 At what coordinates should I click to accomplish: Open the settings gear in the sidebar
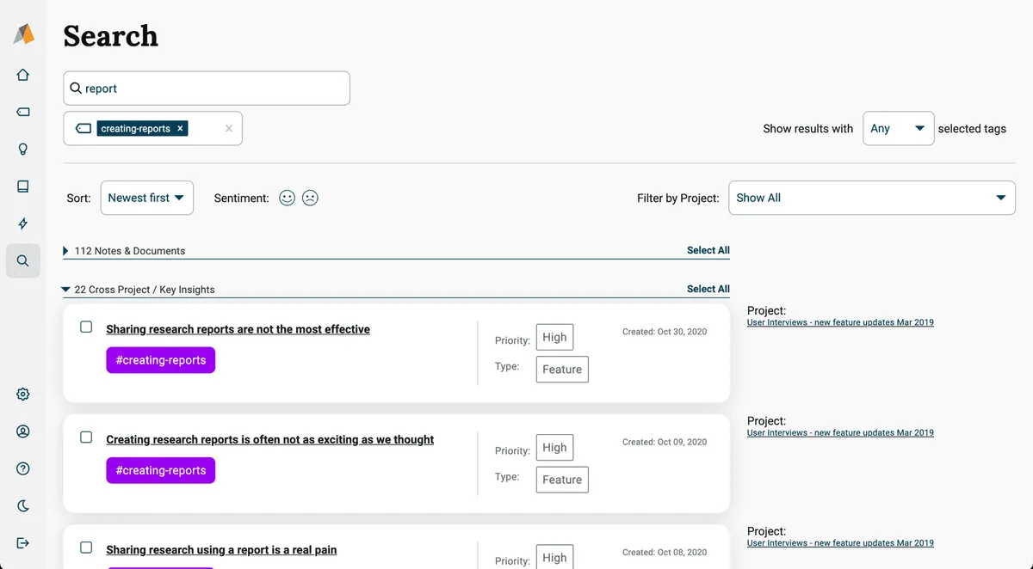click(x=23, y=394)
